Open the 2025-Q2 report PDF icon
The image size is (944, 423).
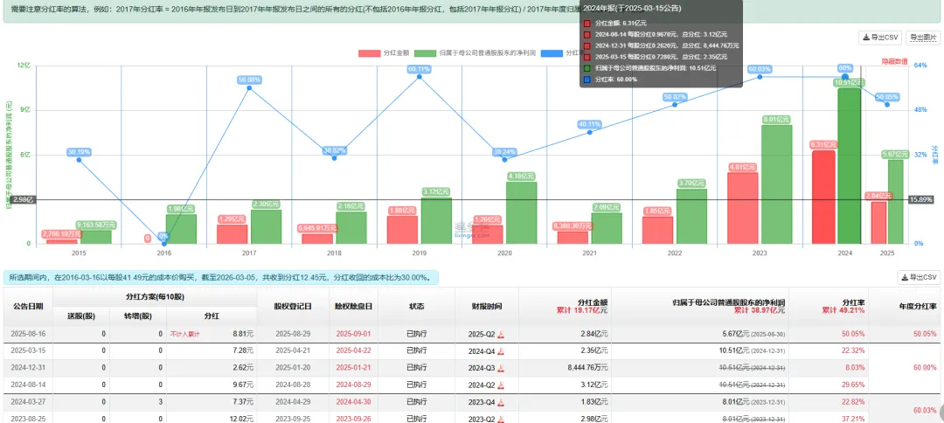coord(500,335)
